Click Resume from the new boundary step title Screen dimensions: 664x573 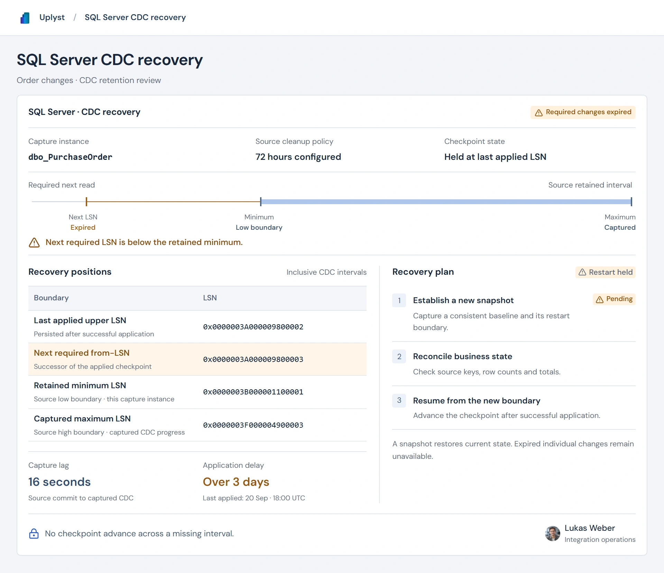[477, 401]
